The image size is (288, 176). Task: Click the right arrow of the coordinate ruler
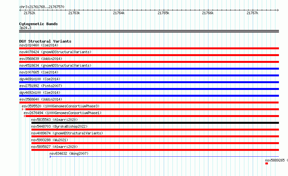[x=278, y=10]
